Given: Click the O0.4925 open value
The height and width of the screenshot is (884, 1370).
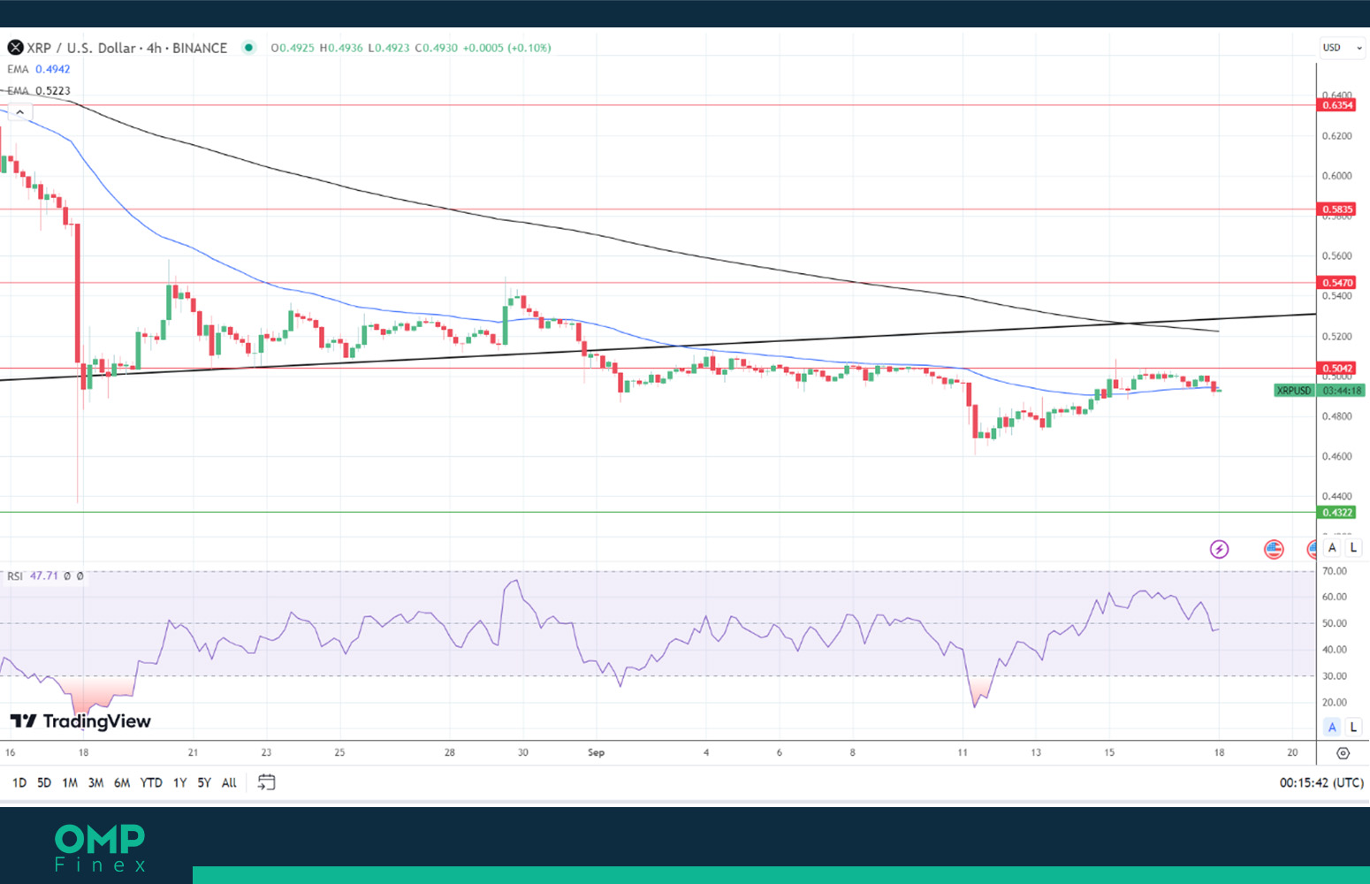Looking at the screenshot, I should (293, 48).
